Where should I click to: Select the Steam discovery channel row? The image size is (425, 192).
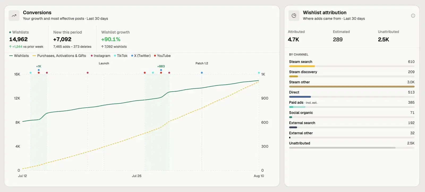[x=352, y=74]
